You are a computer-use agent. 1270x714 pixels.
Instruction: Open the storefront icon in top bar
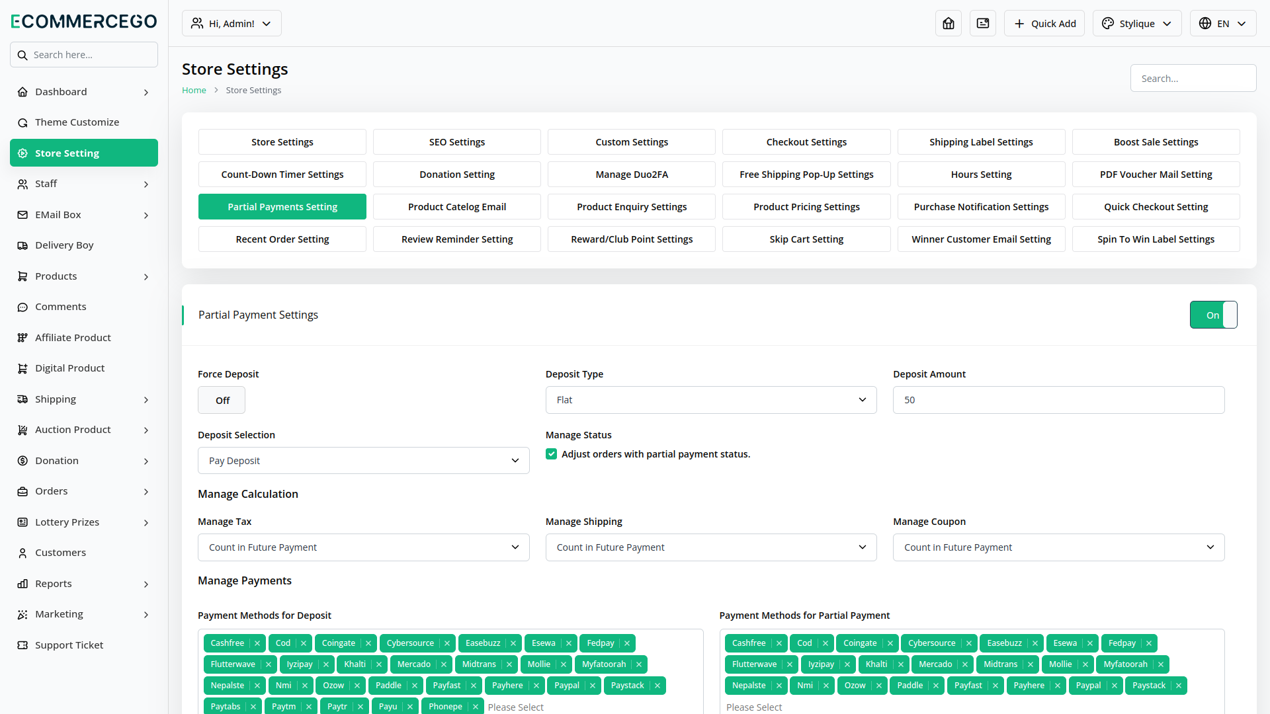(x=949, y=23)
